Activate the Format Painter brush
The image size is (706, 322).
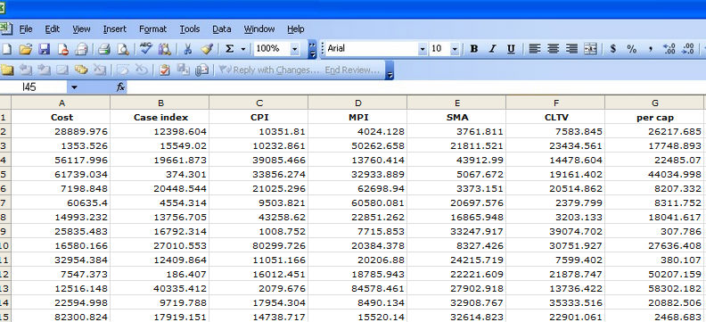[x=206, y=49]
